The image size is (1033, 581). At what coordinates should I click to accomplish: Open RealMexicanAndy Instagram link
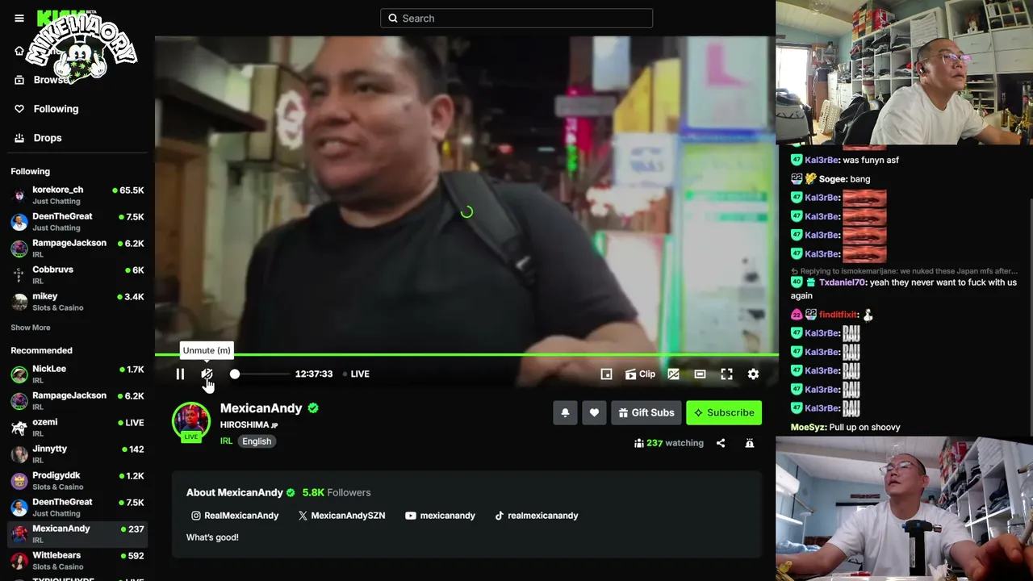tap(235, 516)
